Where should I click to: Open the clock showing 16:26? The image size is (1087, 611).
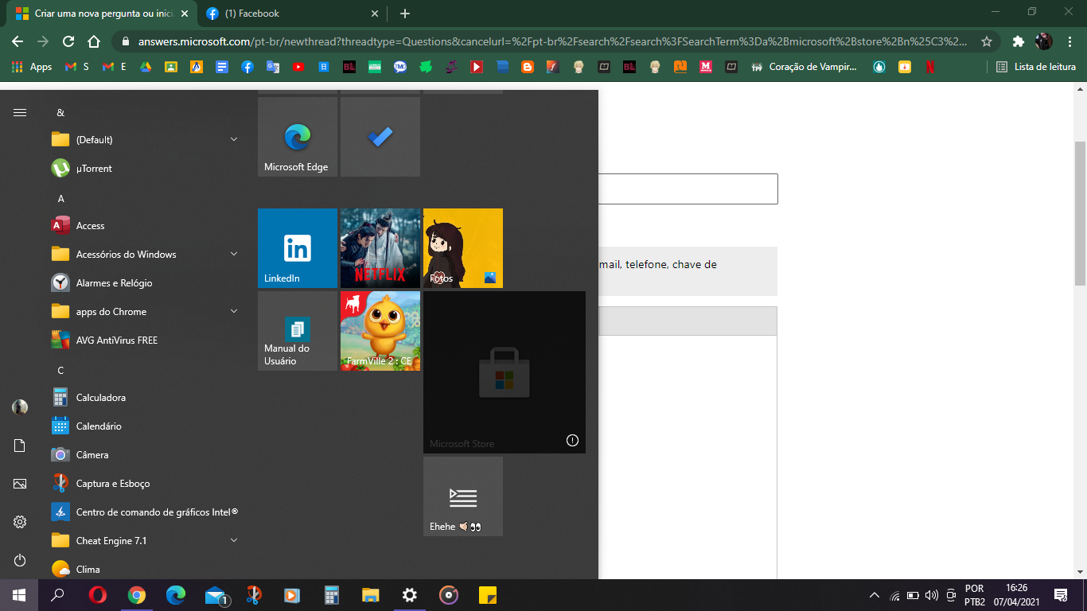point(1016,595)
